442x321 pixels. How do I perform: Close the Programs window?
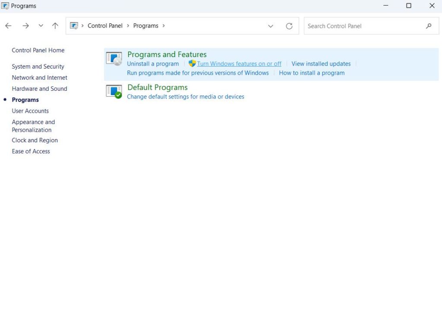pos(432,6)
